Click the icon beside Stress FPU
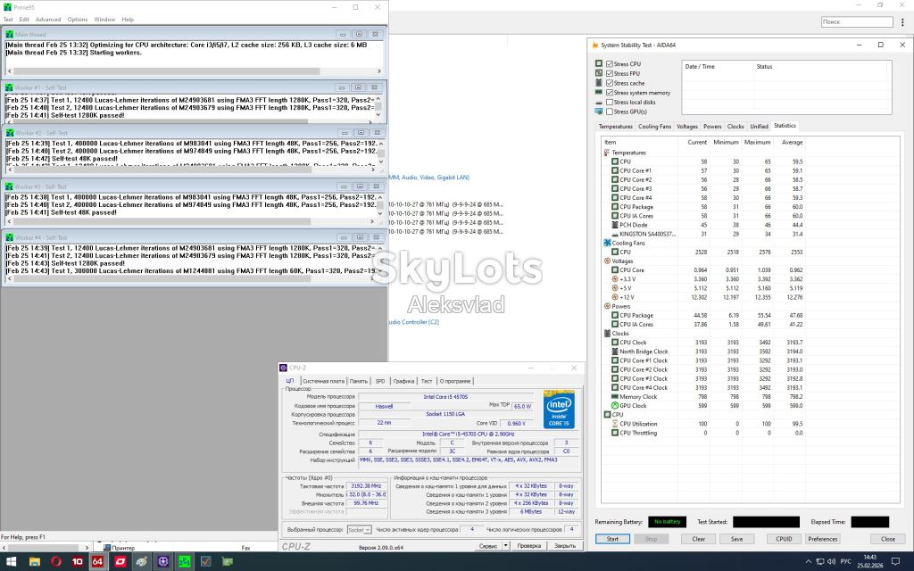The image size is (914, 571). tap(599, 73)
